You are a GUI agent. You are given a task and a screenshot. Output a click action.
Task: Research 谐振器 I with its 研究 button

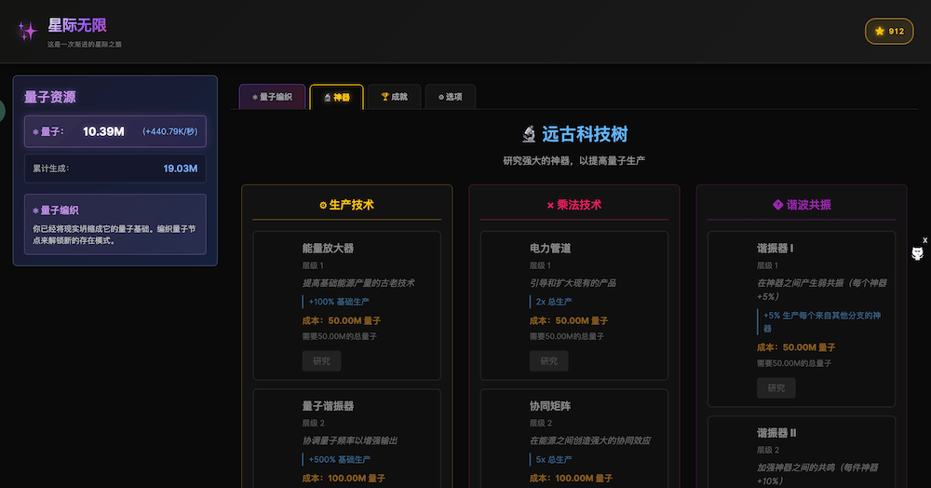click(x=776, y=388)
